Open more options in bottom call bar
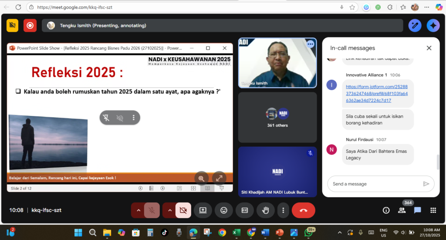Screen dimensions: 446x240 pyautogui.click(x=283, y=210)
